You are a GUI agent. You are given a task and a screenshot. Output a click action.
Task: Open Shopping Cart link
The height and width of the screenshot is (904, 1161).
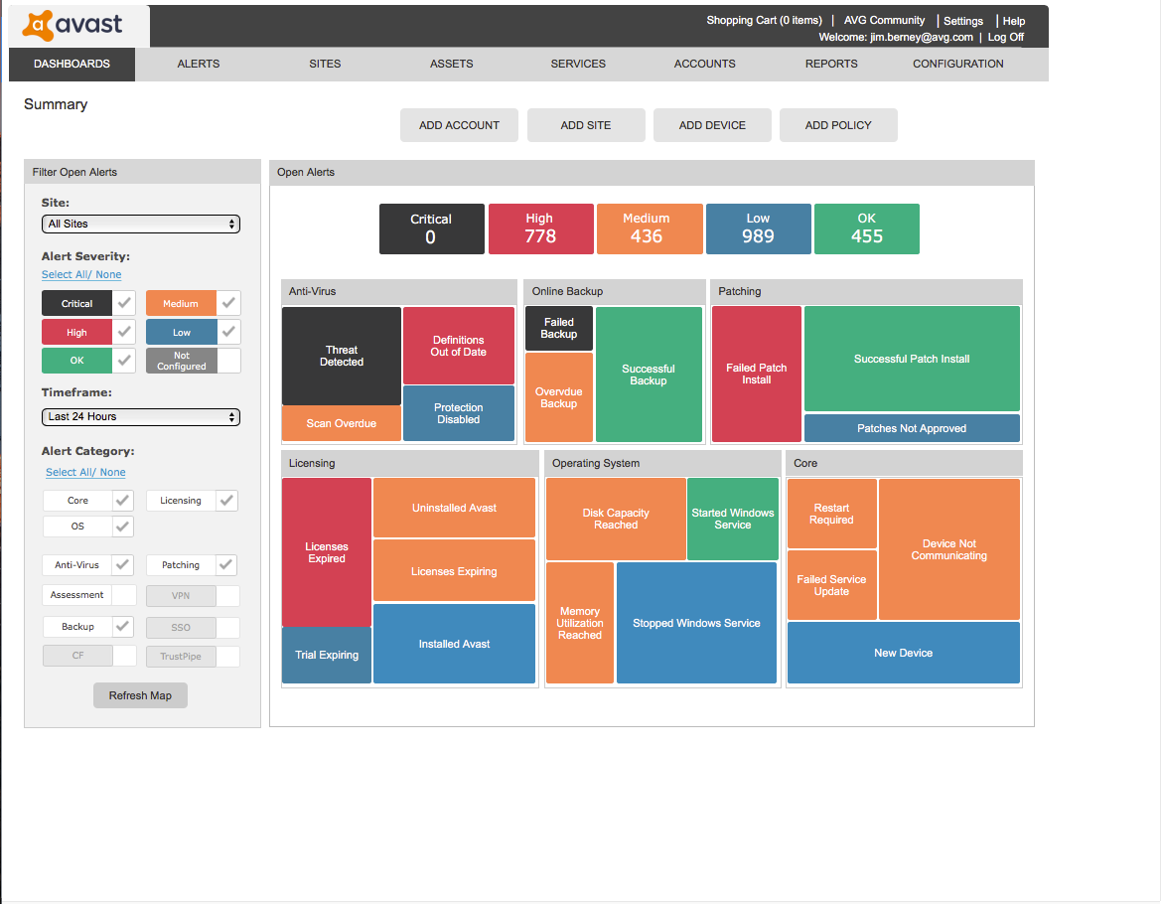[764, 20]
